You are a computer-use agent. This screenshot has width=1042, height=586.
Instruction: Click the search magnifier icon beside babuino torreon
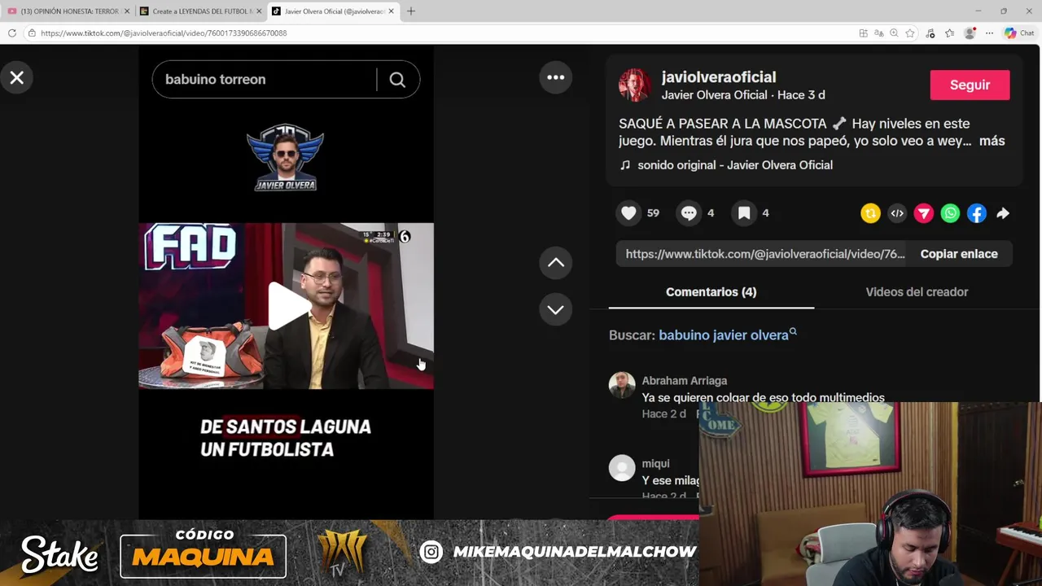point(397,80)
